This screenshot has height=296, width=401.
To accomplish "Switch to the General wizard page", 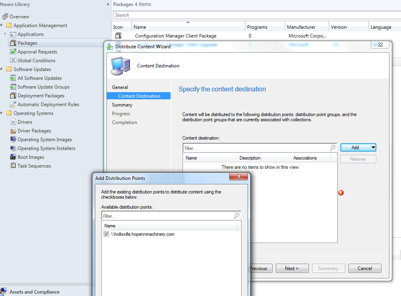I will point(121,87).
